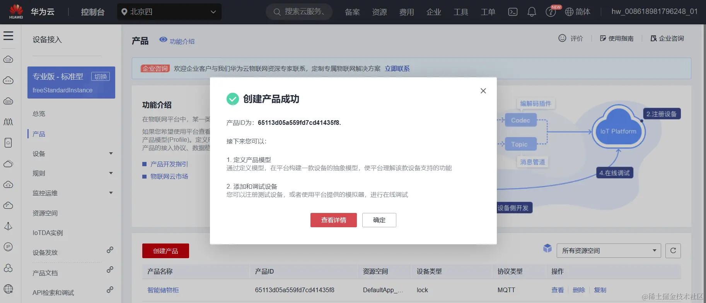
Task: Expand the 规则 sidebar menu
Action: (x=111, y=173)
